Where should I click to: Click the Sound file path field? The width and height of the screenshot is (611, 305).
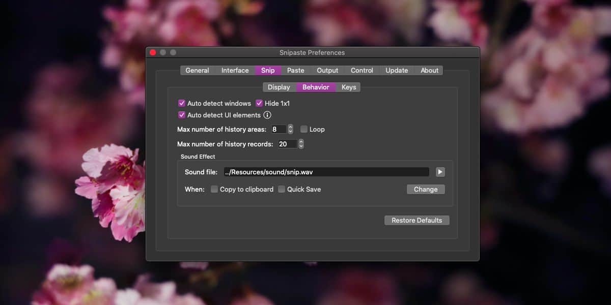coord(325,172)
